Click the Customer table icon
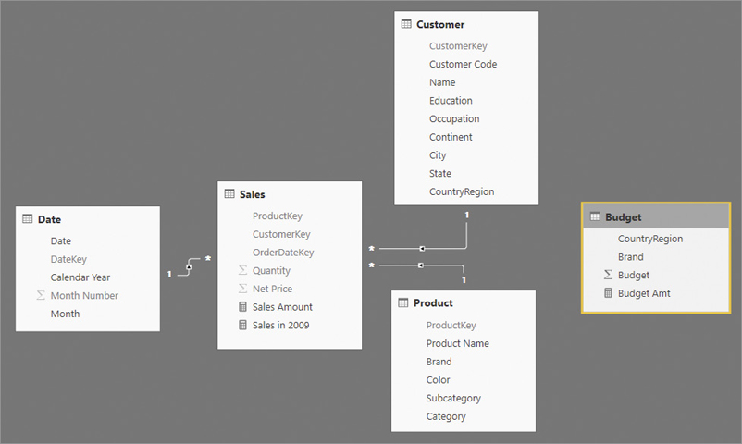Screen dimensions: 742x444 [406, 24]
